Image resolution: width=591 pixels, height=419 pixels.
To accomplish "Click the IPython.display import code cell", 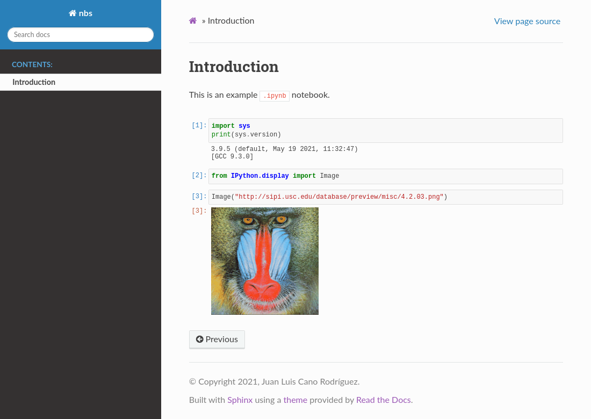I will point(385,176).
